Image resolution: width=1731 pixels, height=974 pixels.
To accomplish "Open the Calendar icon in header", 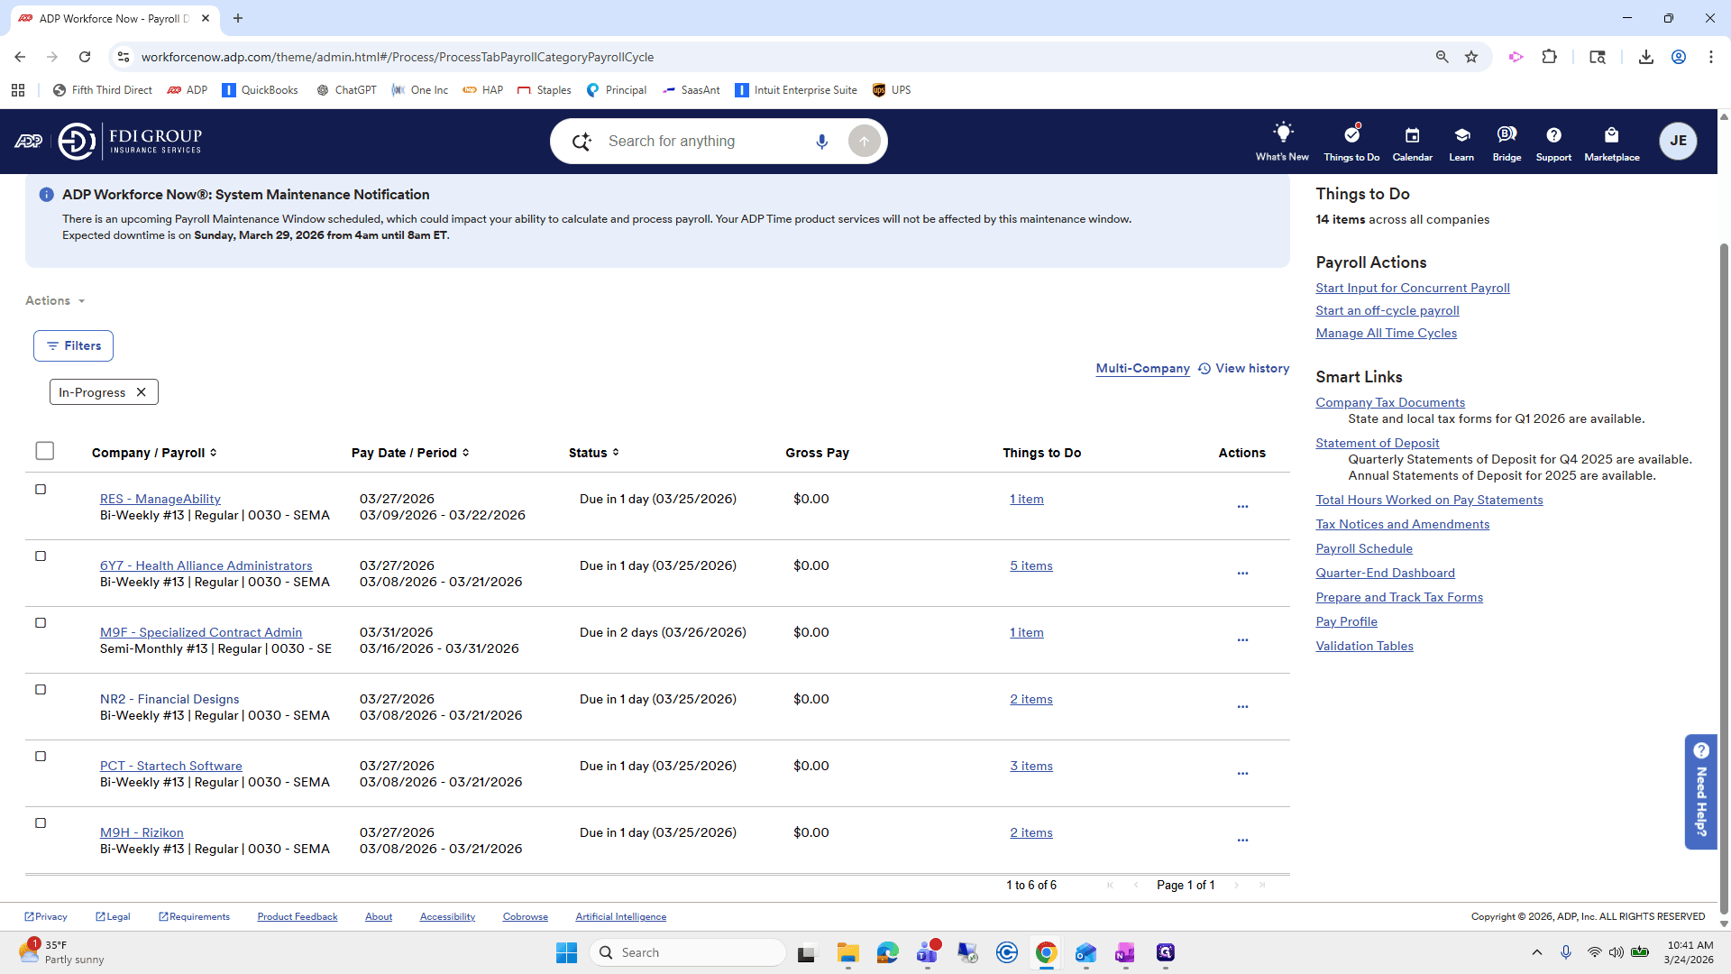I will pyautogui.click(x=1412, y=142).
